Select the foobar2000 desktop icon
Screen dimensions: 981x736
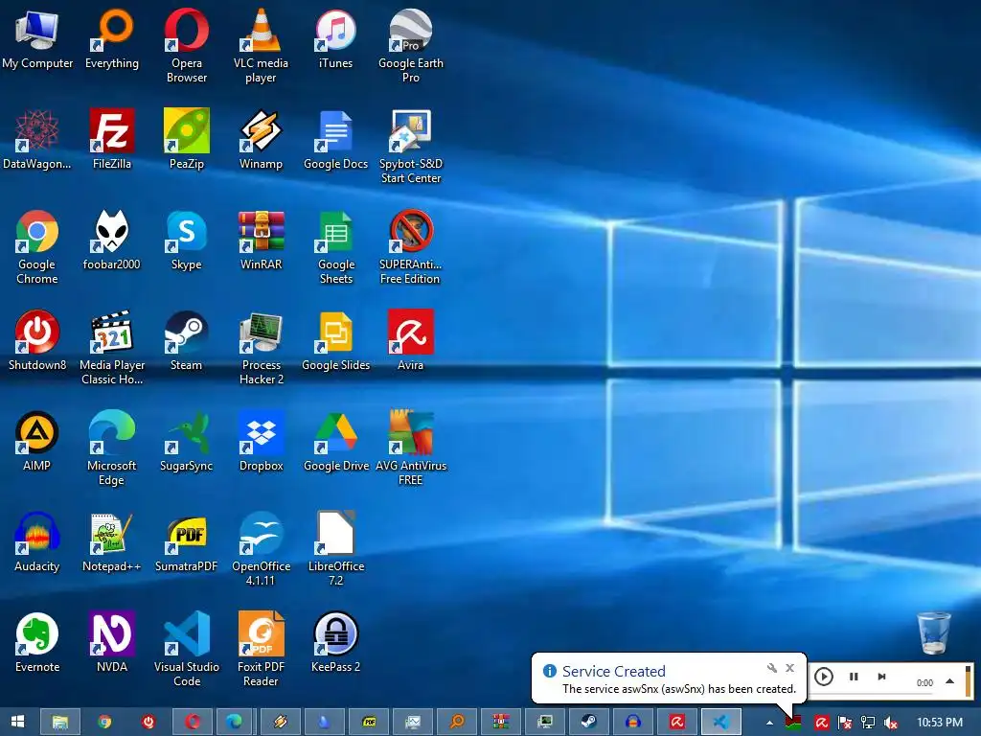(x=112, y=240)
